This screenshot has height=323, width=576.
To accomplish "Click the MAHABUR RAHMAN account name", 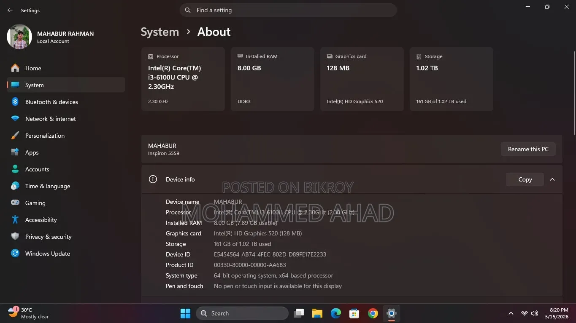I will click(x=65, y=34).
